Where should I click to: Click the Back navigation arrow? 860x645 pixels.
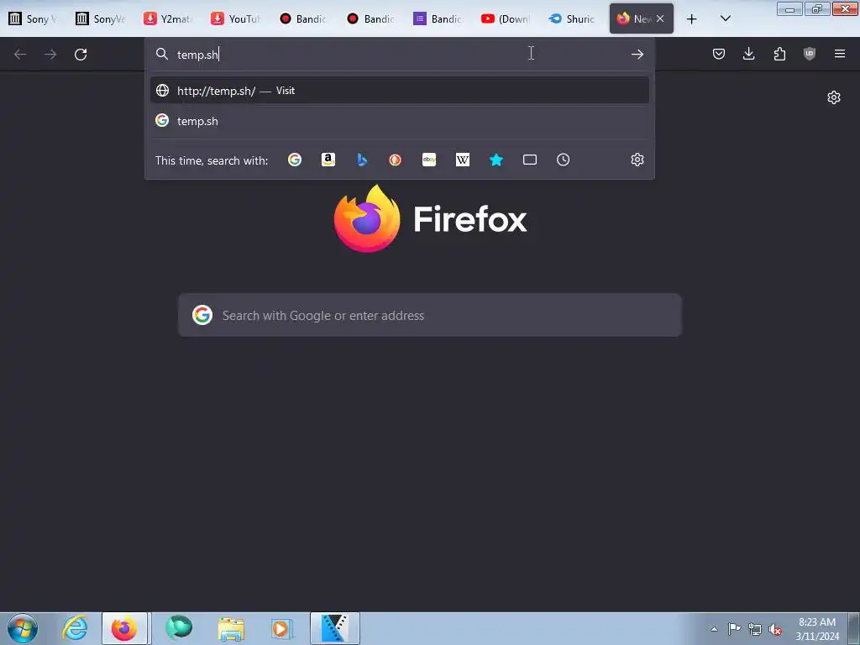[20, 54]
